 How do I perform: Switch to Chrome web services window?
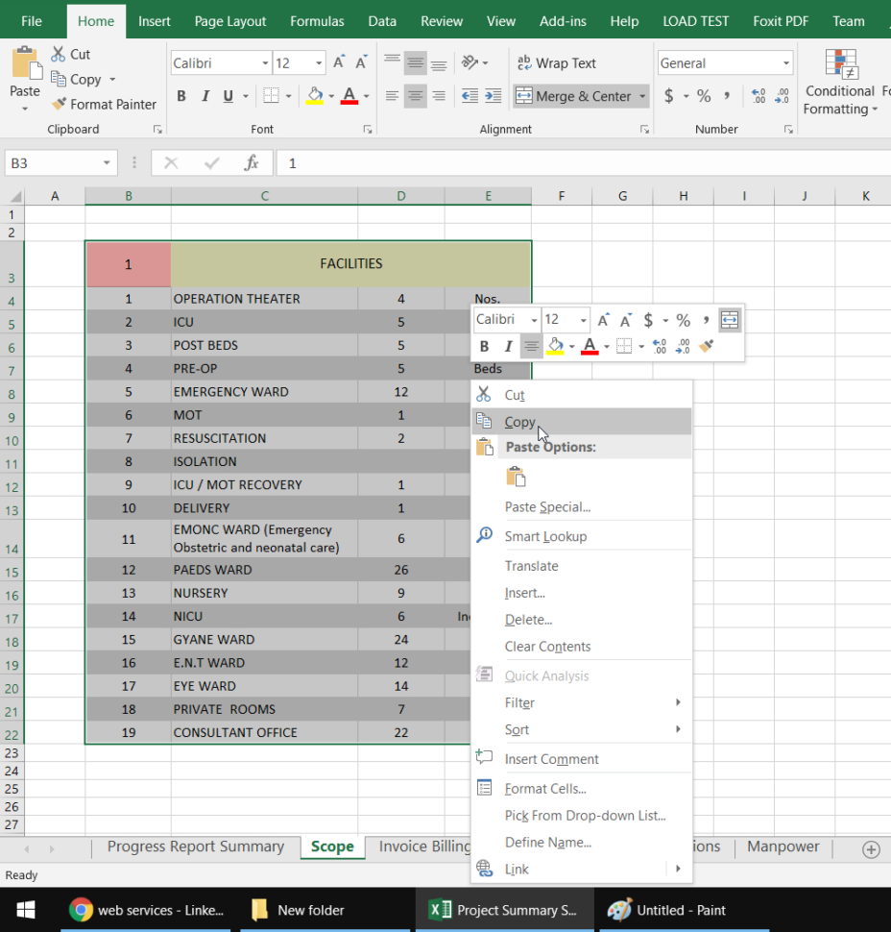coord(146,910)
